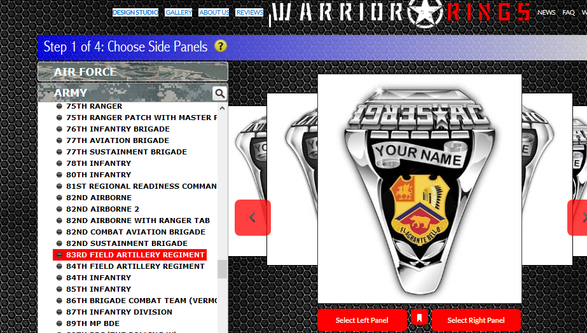Advance carousel with right red arrow
The height and width of the screenshot is (333, 587).
579,217
